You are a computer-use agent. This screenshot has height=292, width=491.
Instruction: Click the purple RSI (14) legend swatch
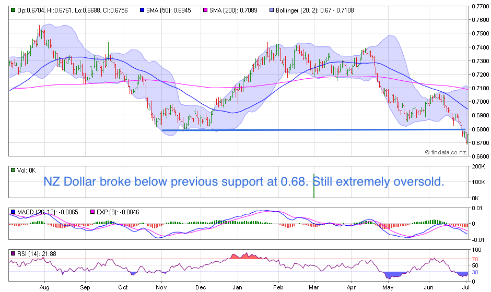tap(13, 254)
